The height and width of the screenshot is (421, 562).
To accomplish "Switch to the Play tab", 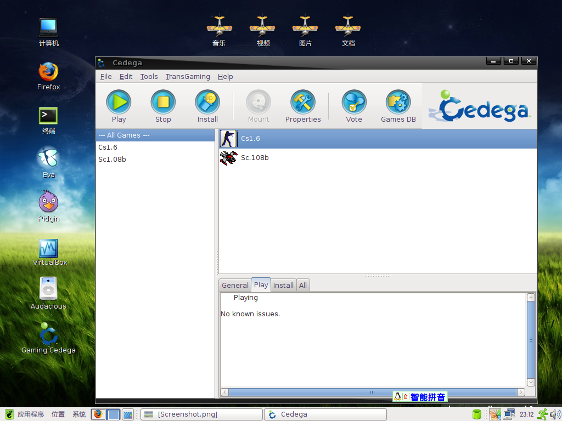I will coord(261,285).
